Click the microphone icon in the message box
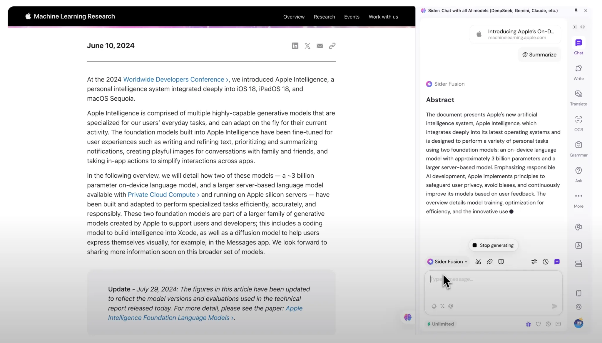This screenshot has width=602, height=343. (434, 306)
